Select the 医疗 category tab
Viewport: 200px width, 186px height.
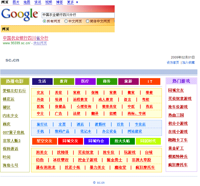click(x=85, y=81)
